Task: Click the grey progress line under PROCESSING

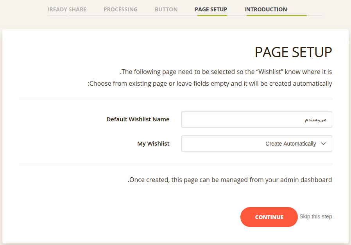Action: pyautogui.click(x=120, y=16)
